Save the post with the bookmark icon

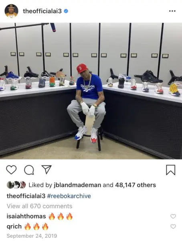pyautogui.click(x=170, y=170)
